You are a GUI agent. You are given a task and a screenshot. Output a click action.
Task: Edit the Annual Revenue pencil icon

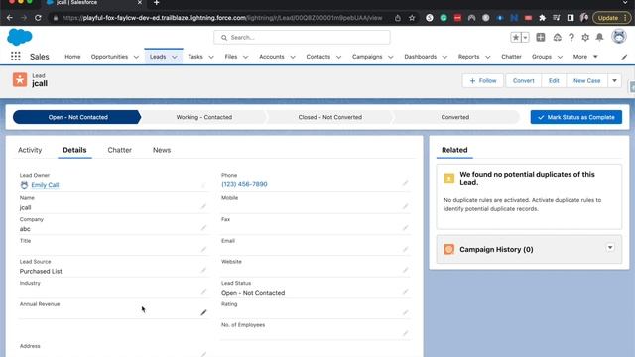(x=203, y=313)
